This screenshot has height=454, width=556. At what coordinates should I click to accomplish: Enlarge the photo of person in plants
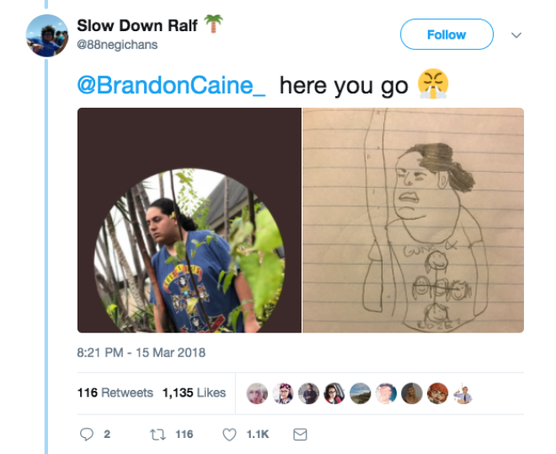coord(190,220)
